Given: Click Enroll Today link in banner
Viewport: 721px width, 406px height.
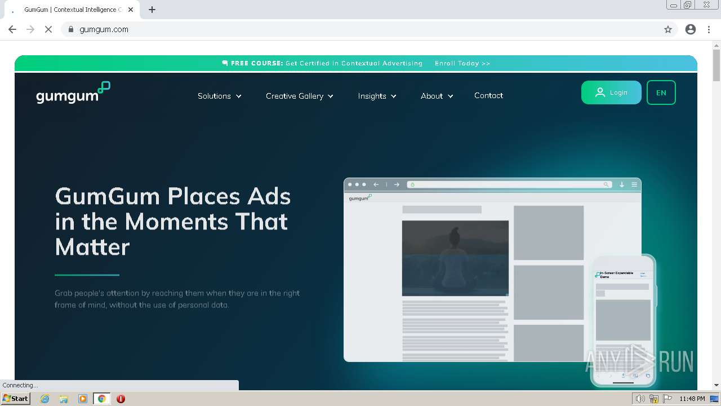Looking at the screenshot, I should [462, 63].
